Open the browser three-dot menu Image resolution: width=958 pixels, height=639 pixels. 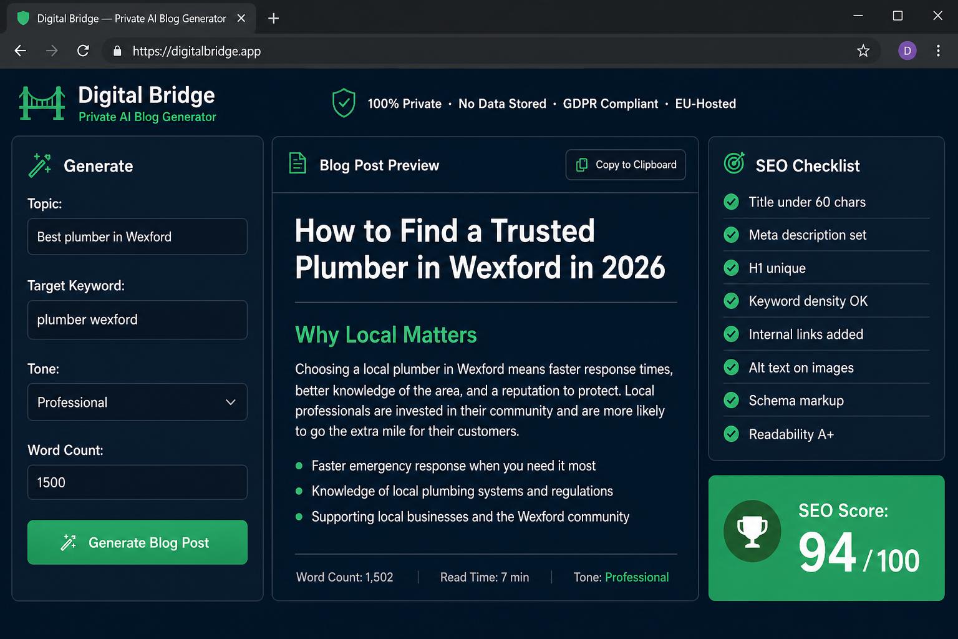(x=938, y=51)
